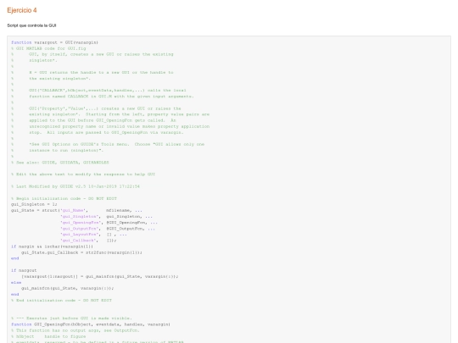
Task: Click the comment 'Begin initialization code - DO NOT EDIT'
Action: [x=64, y=199]
